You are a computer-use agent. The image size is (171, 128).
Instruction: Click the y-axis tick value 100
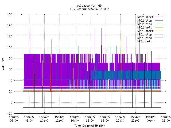pyautogui.click(x=10, y=47)
